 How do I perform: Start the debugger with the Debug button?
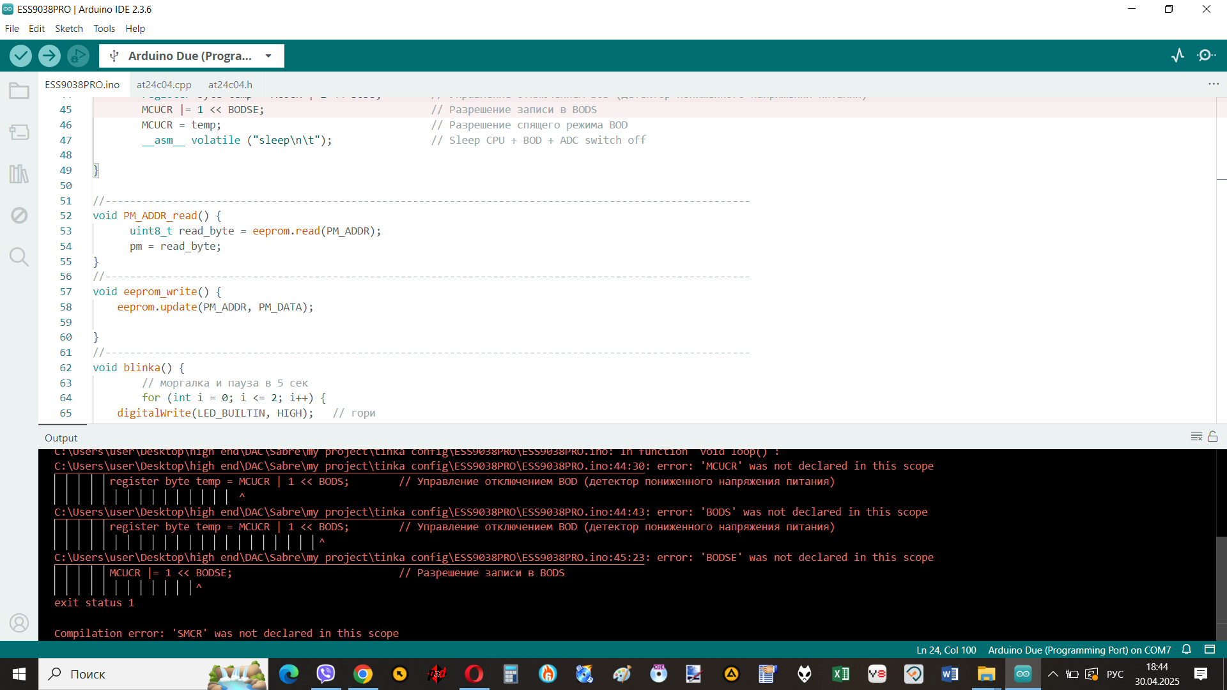tap(78, 56)
